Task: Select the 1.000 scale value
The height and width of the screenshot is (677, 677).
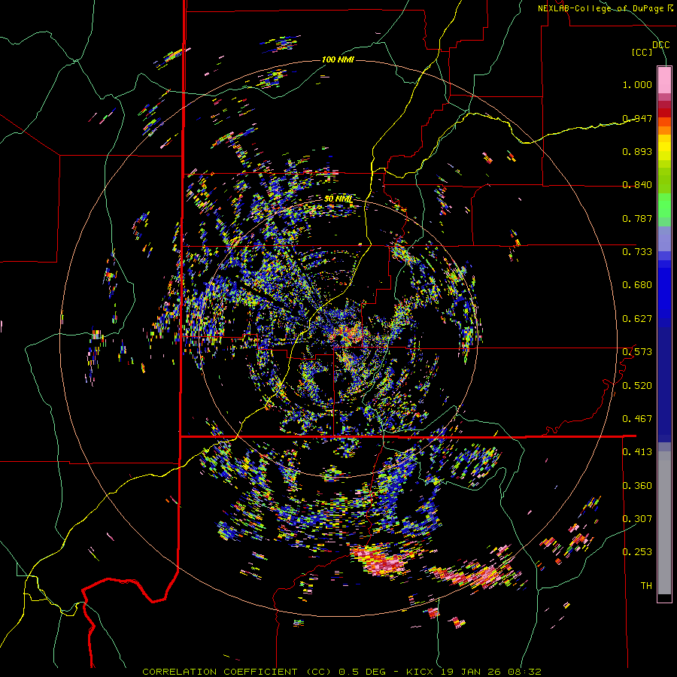Action: point(637,84)
